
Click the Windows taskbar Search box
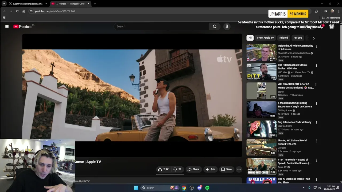(160, 188)
